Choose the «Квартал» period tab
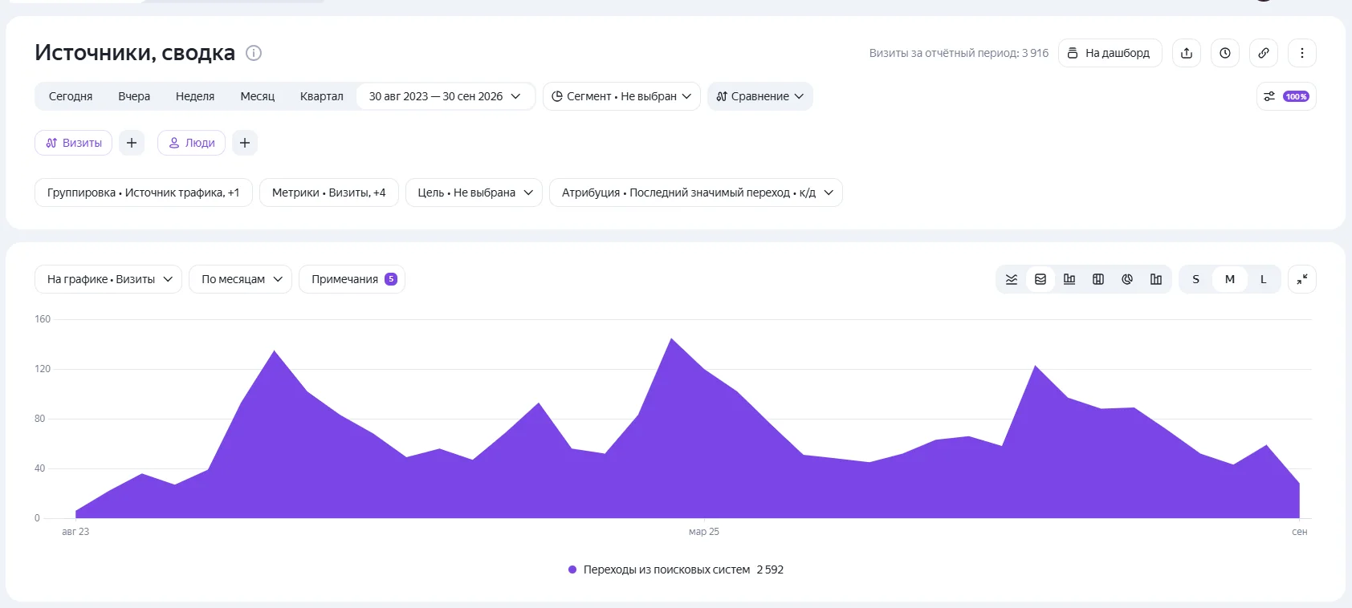The height and width of the screenshot is (608, 1352). pyautogui.click(x=322, y=96)
